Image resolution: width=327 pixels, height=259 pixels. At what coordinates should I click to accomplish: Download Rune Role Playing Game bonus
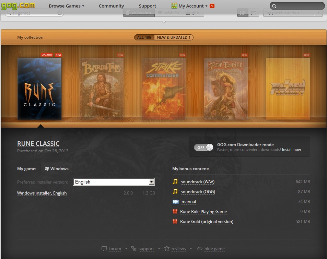[203, 211]
